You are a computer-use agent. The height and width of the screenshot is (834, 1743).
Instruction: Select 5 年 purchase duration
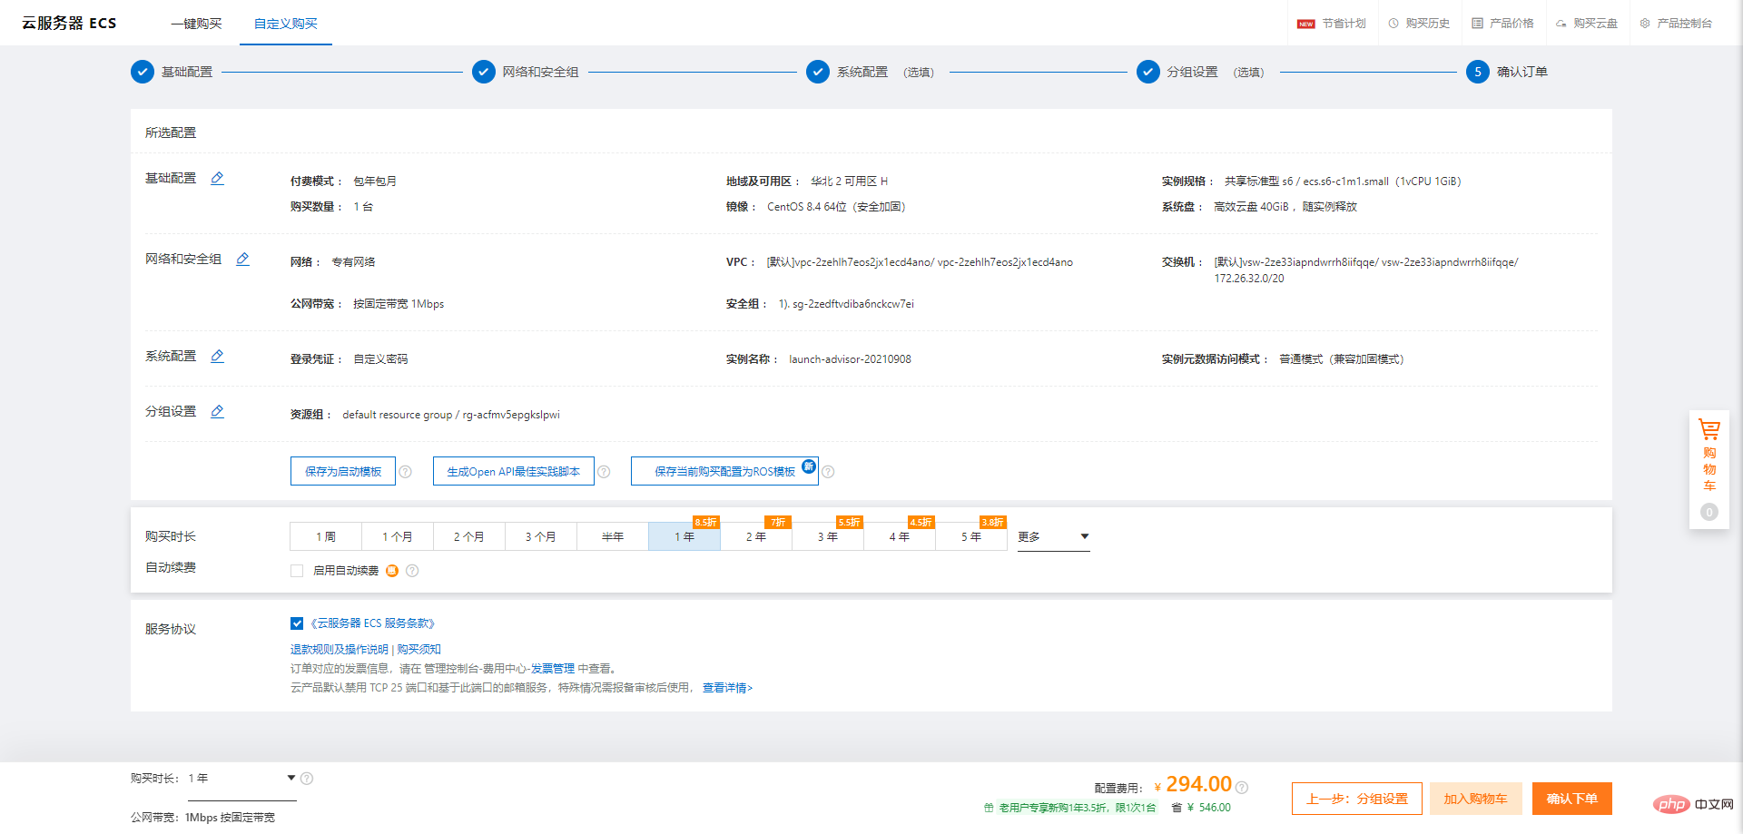click(x=971, y=536)
